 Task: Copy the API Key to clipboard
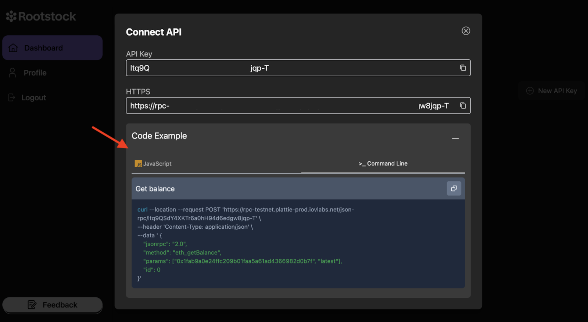[463, 68]
